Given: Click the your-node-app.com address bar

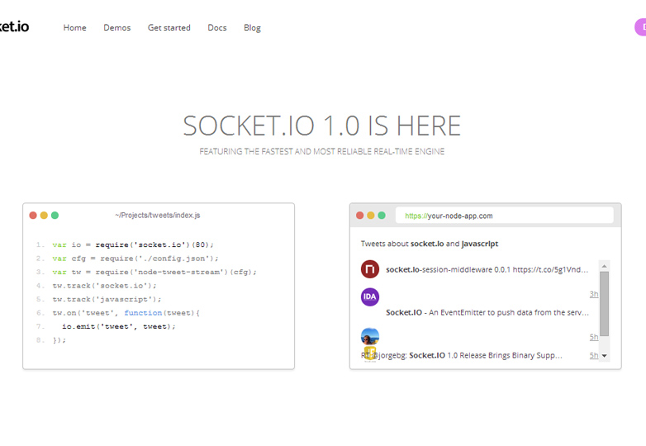Looking at the screenshot, I should [x=504, y=216].
